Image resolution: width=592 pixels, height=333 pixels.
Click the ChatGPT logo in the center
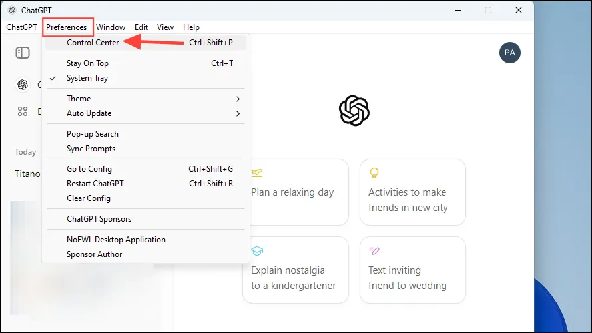pyautogui.click(x=354, y=111)
